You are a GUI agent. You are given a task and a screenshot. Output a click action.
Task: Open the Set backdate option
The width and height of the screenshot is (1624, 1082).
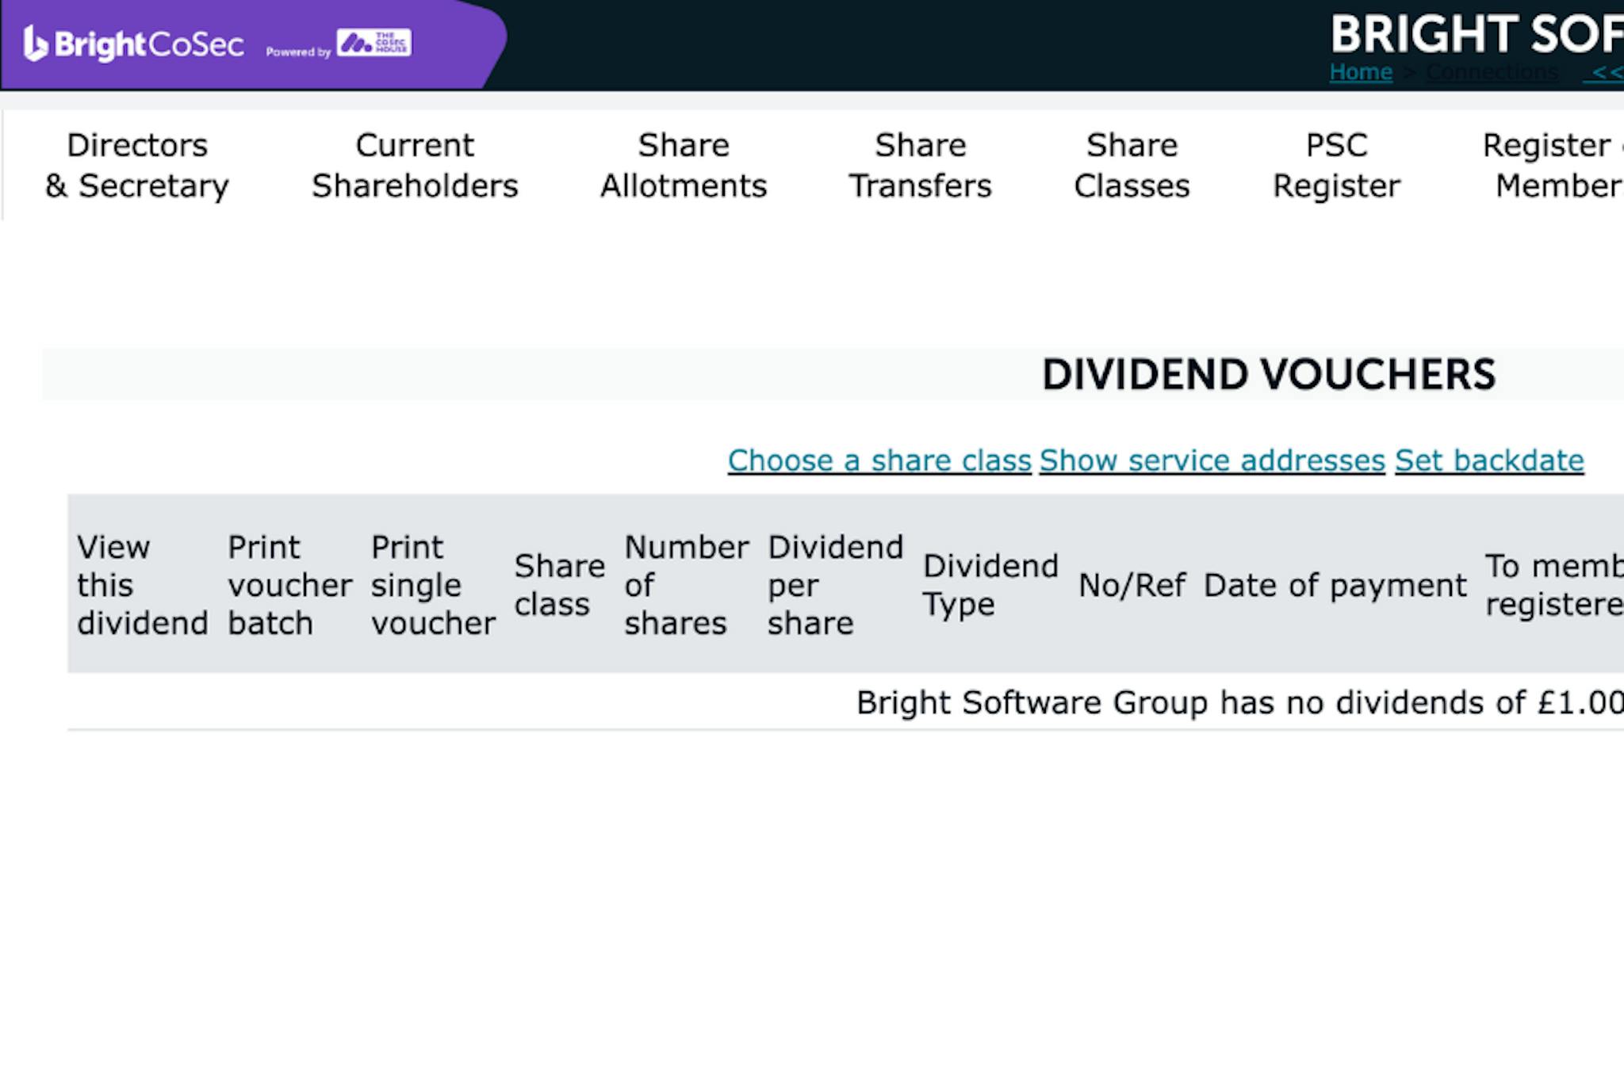tap(1489, 461)
